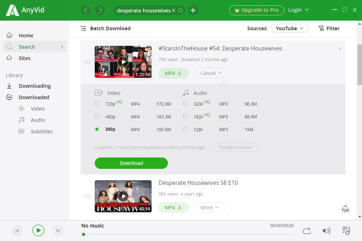This screenshot has height=241, width=362.
Task: Click the Home house icon
Action: (x=9, y=35)
